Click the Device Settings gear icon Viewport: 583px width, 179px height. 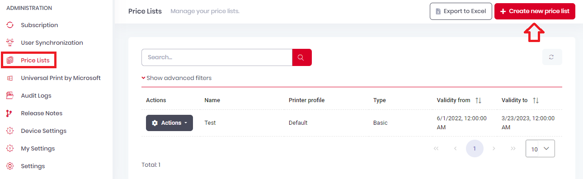click(x=10, y=131)
